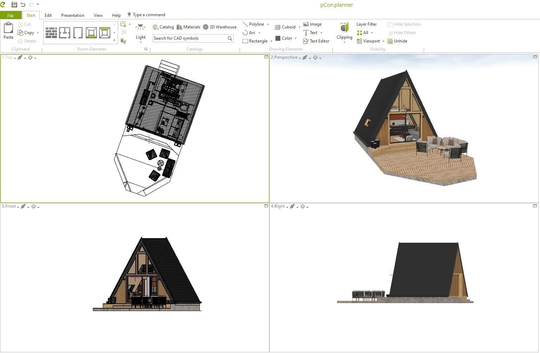Select the floor plan room element
The height and width of the screenshot is (353, 540).
coord(65,33)
